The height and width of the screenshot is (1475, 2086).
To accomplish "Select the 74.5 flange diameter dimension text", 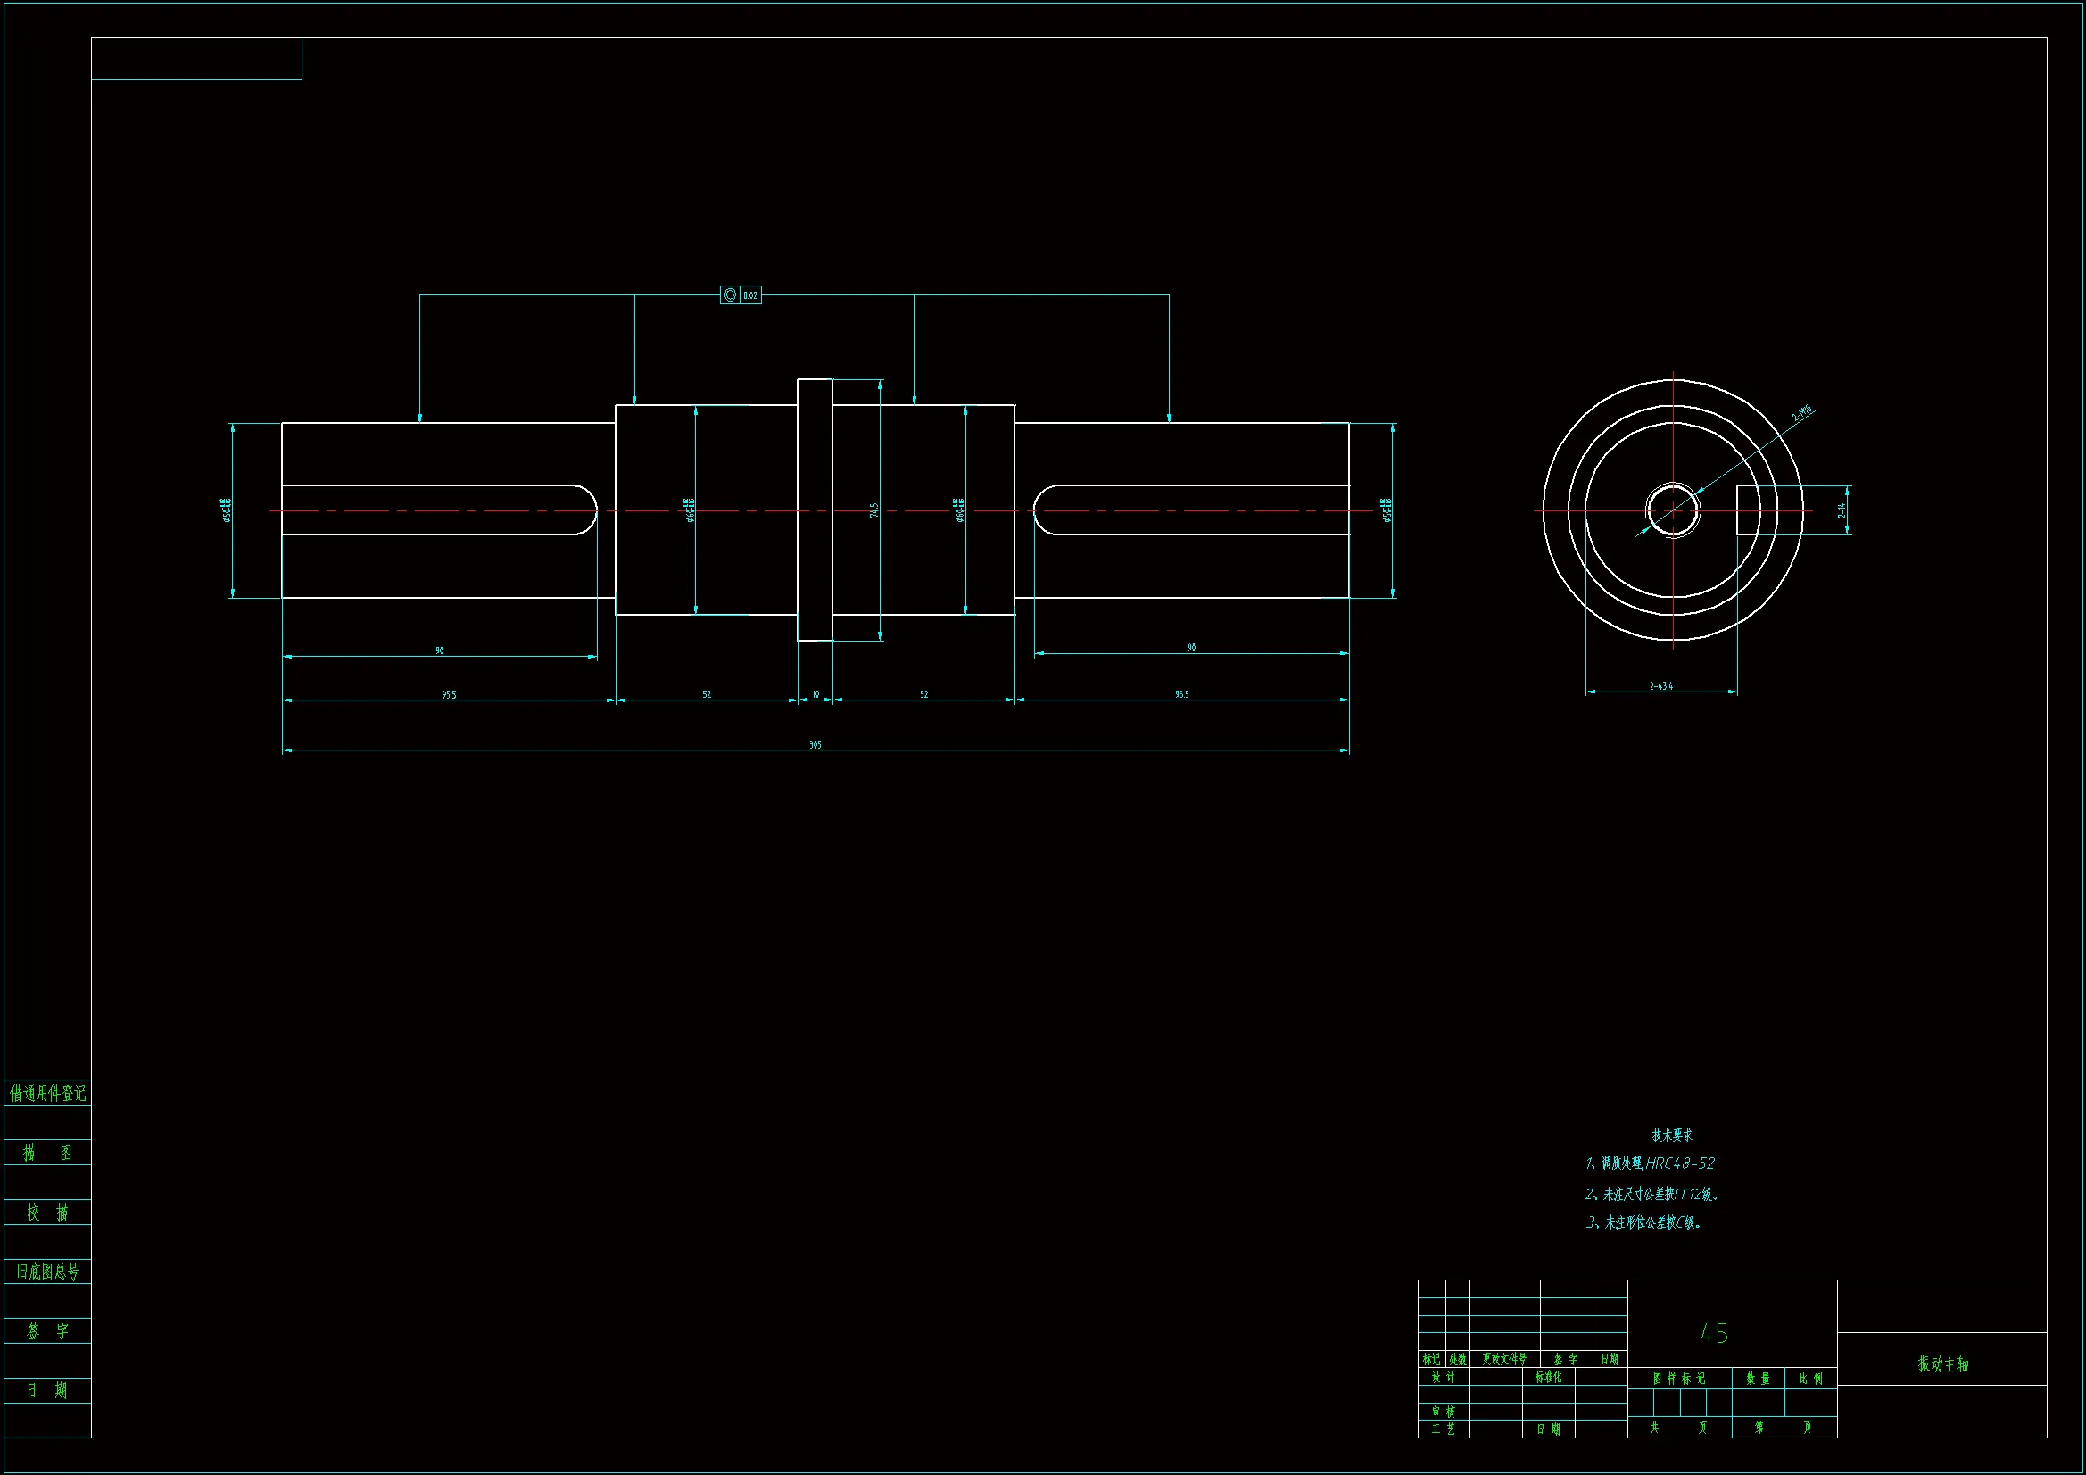I will coord(874,510).
